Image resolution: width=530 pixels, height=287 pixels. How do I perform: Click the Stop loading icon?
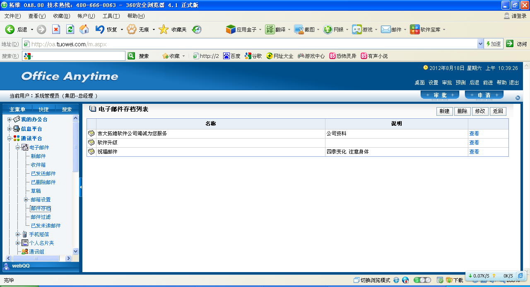(56, 29)
